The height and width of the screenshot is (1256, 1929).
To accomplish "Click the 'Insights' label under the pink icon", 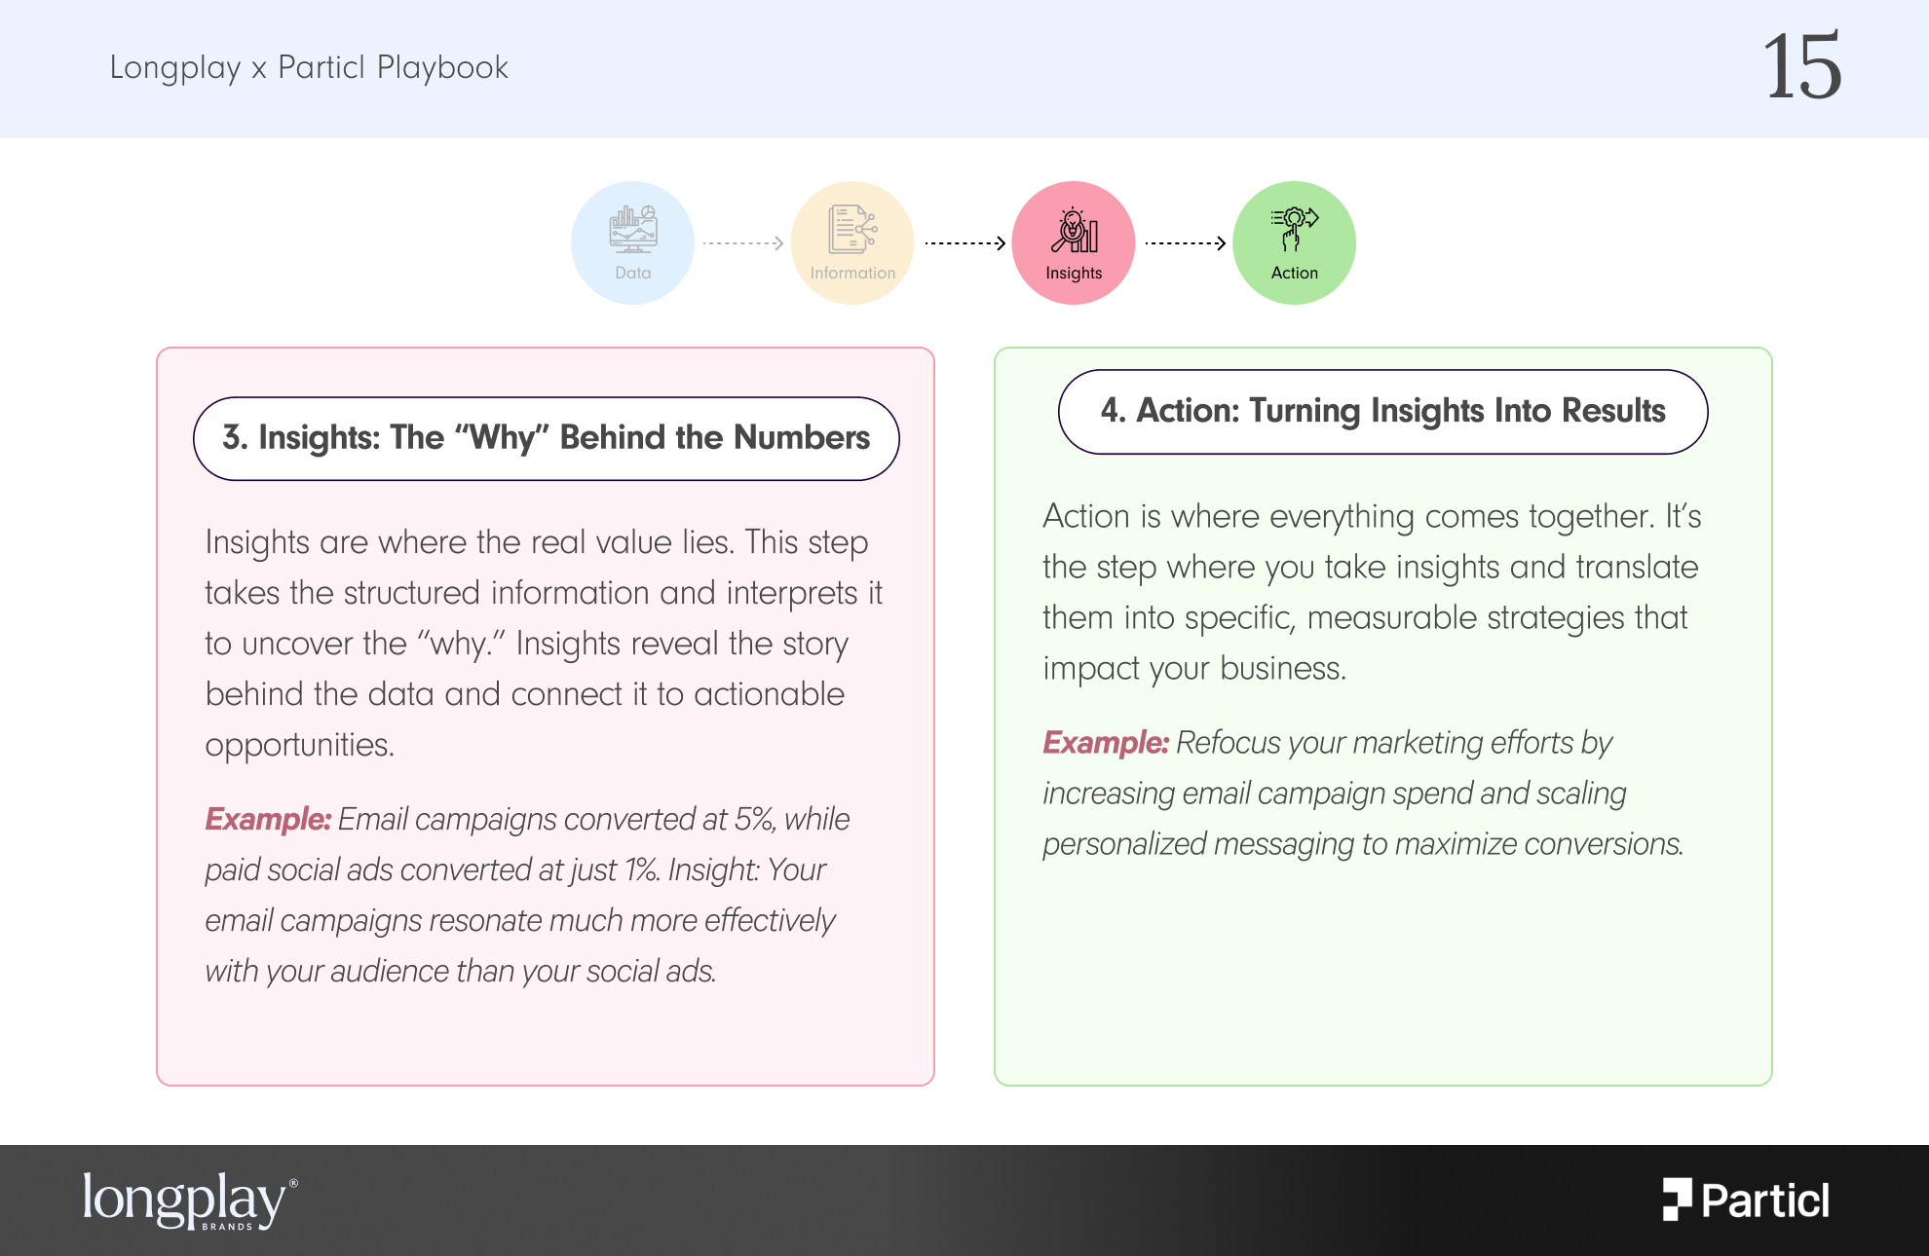I will click(x=1074, y=273).
